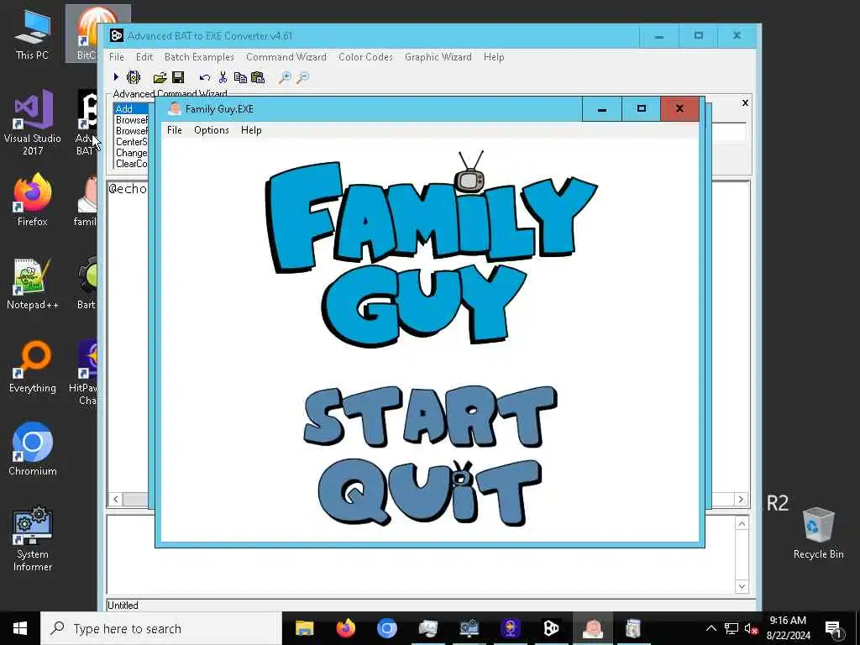Screen dimensions: 860x645
Task: Select the CenterS... command wizard entry
Action: pos(132,141)
